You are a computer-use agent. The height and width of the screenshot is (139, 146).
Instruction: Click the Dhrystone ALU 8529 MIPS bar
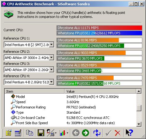point(99,65)
